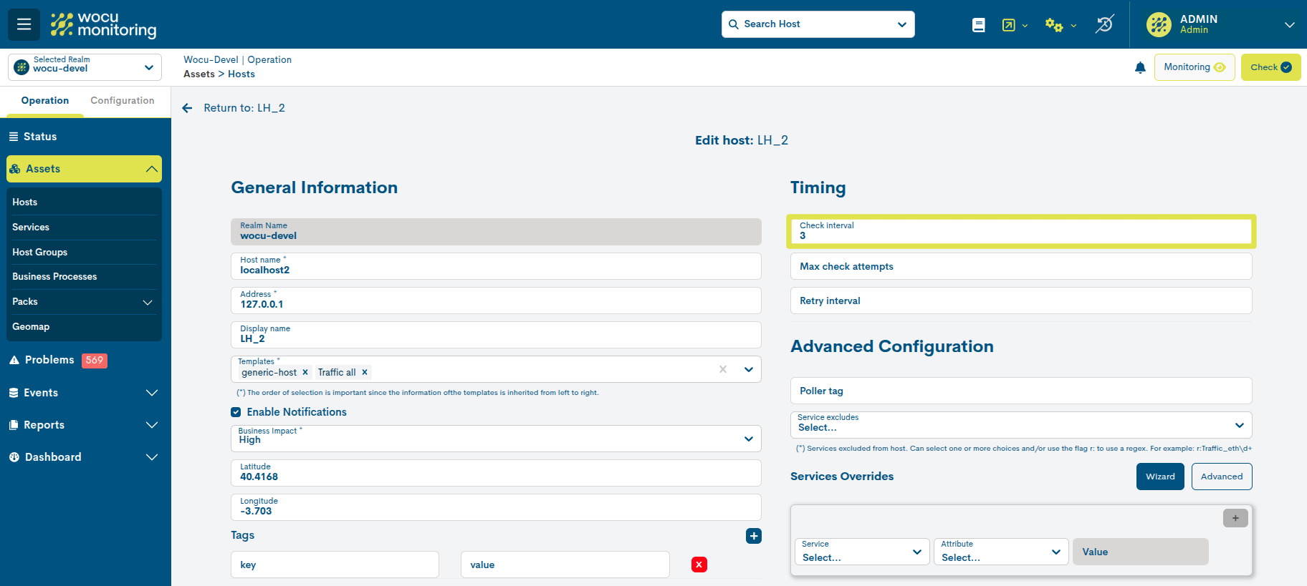Image resolution: width=1307 pixels, height=586 pixels.
Task: Click the back arrow to return to LH_2
Action: click(x=188, y=108)
